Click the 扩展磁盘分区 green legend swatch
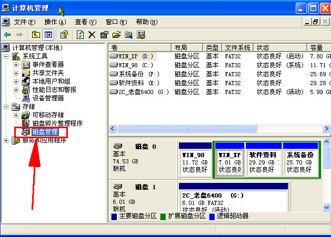This screenshot has width=331, height=237. click(163, 217)
